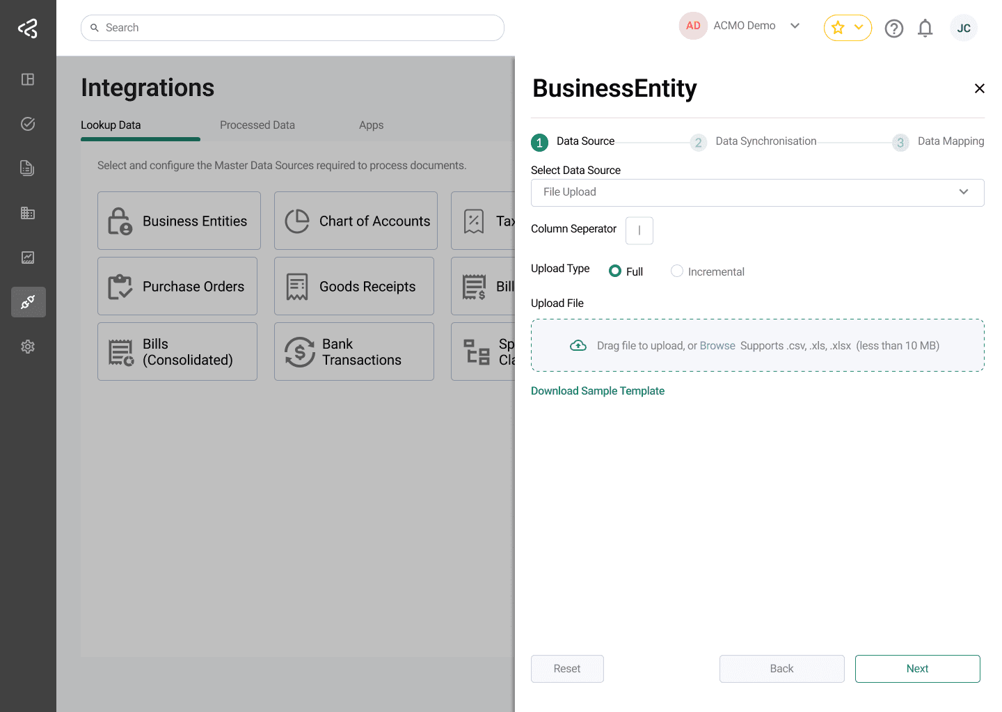Open the settings gear in the sidebar
1002x712 pixels.
tap(28, 347)
